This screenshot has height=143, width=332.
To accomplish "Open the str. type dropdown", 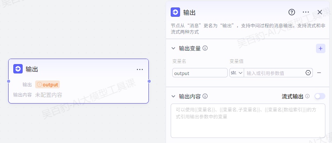I will coord(237,73).
